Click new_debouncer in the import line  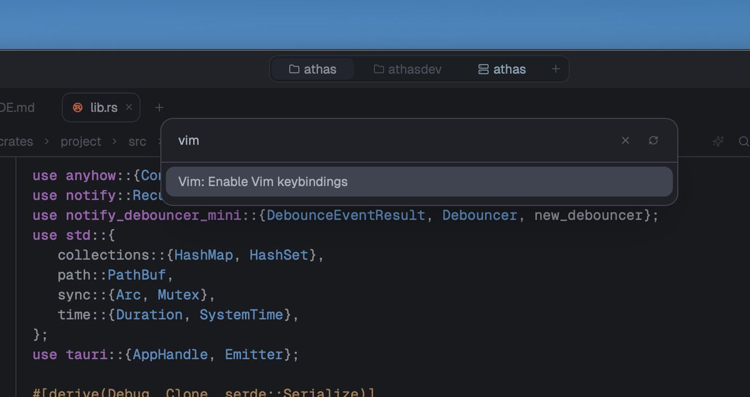tap(589, 215)
